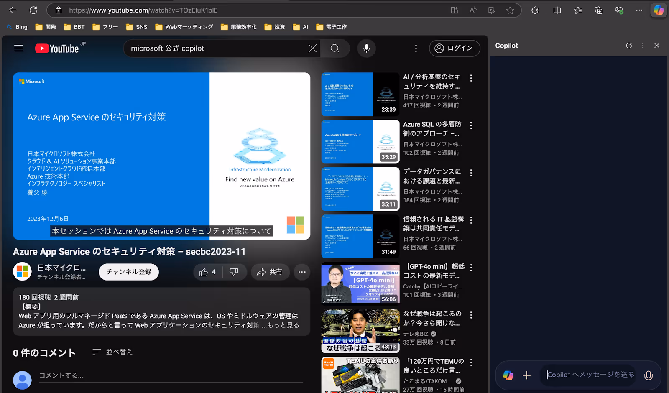The image size is (669, 393).
Task: Reload the current page
Action: [x=33, y=10]
